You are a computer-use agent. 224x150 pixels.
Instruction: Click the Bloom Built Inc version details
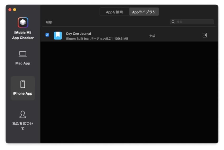pyautogui.click(x=97, y=39)
